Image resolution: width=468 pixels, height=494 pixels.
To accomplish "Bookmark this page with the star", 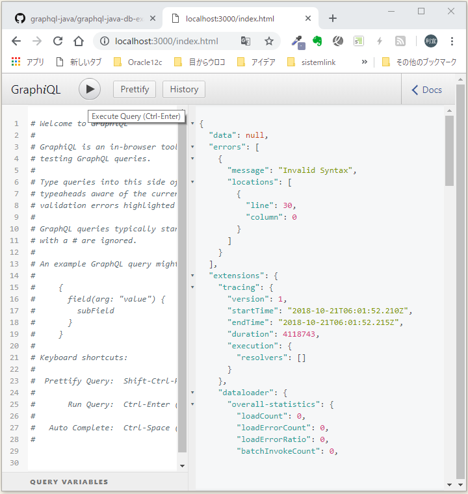I will coord(269,41).
